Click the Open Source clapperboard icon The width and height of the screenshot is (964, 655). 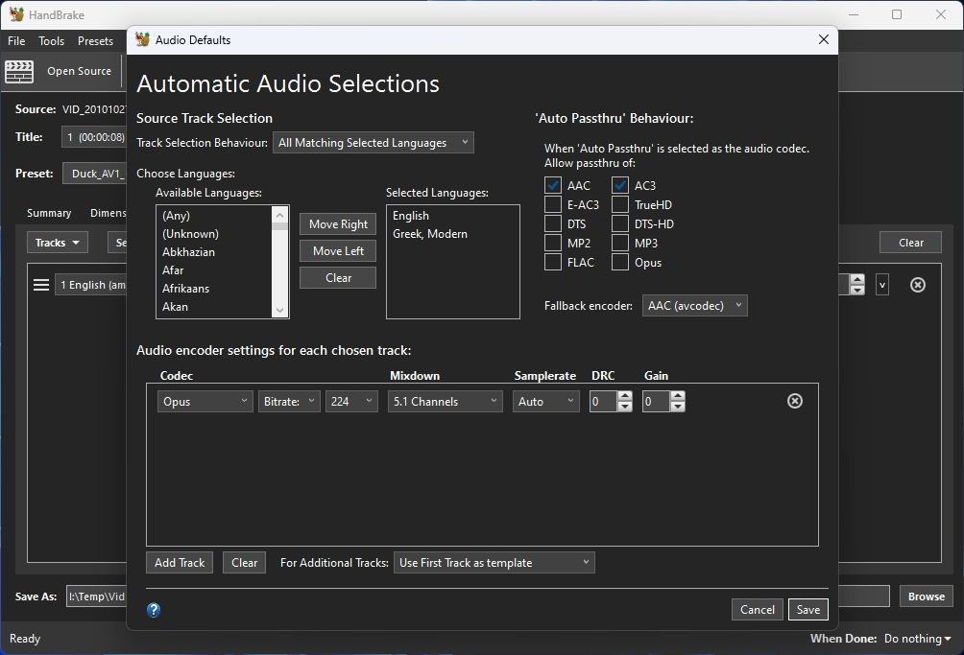coord(19,71)
